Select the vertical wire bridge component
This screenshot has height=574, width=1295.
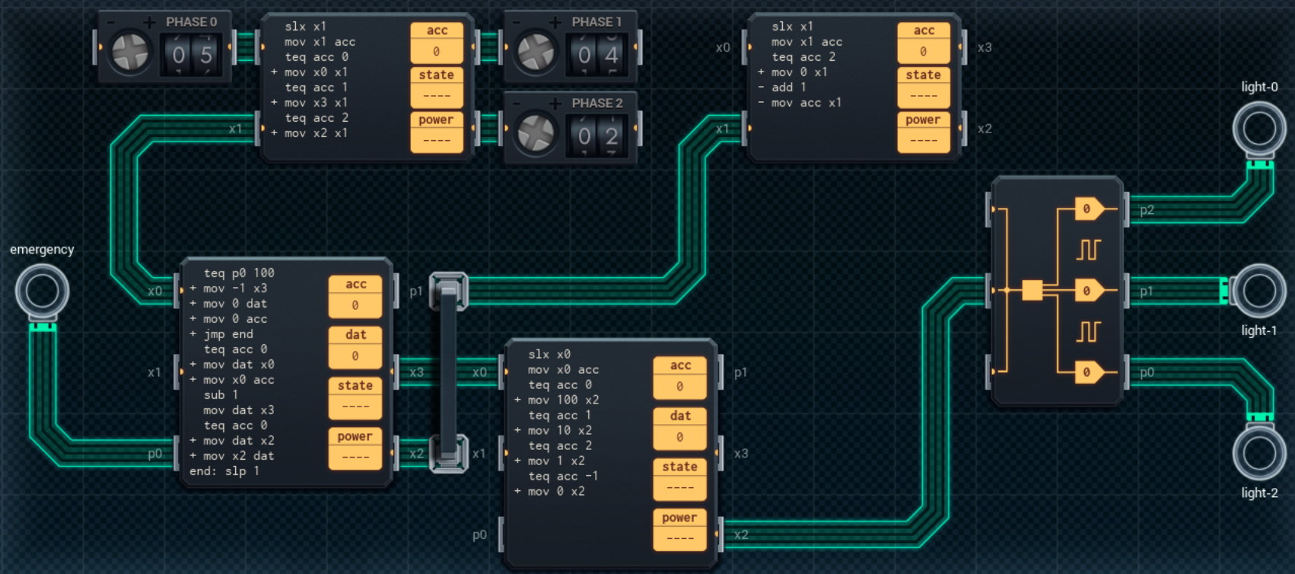448,372
